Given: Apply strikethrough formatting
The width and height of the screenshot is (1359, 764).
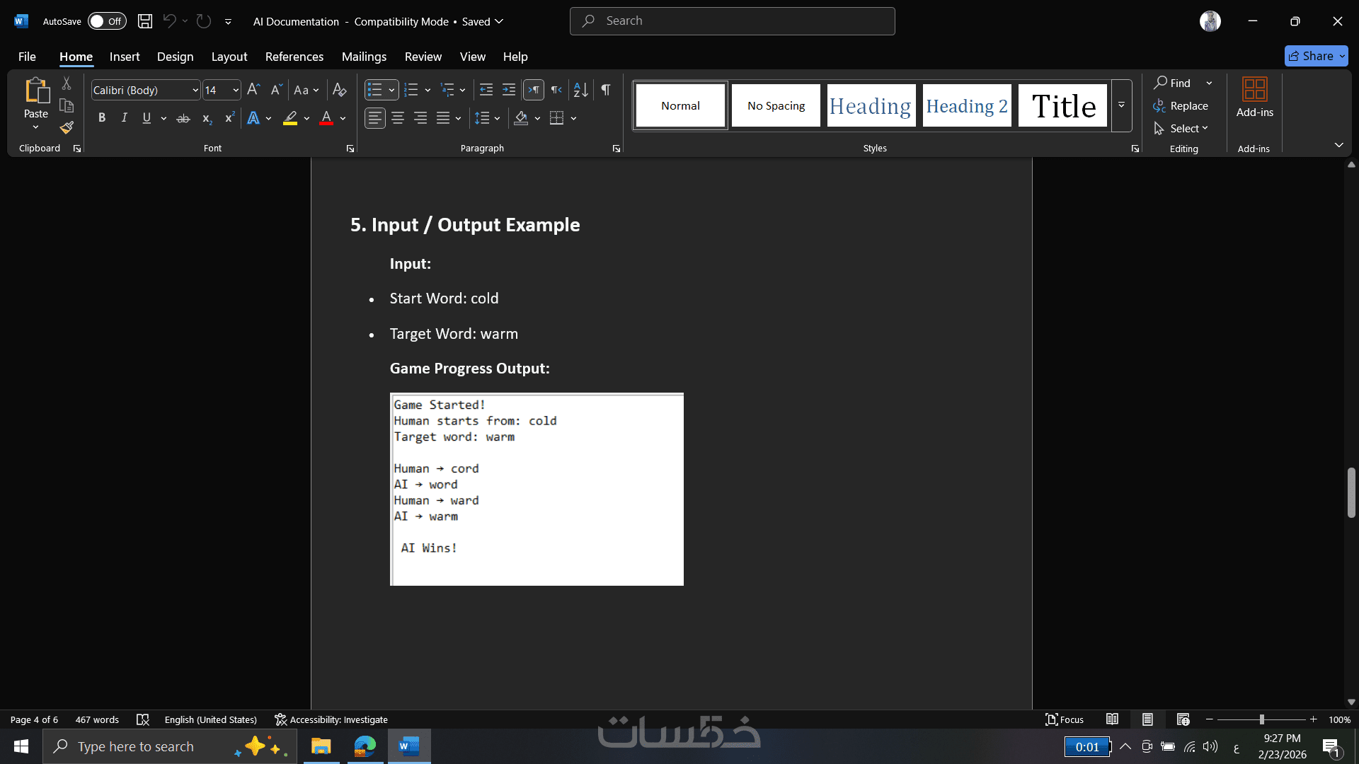Looking at the screenshot, I should [183, 118].
